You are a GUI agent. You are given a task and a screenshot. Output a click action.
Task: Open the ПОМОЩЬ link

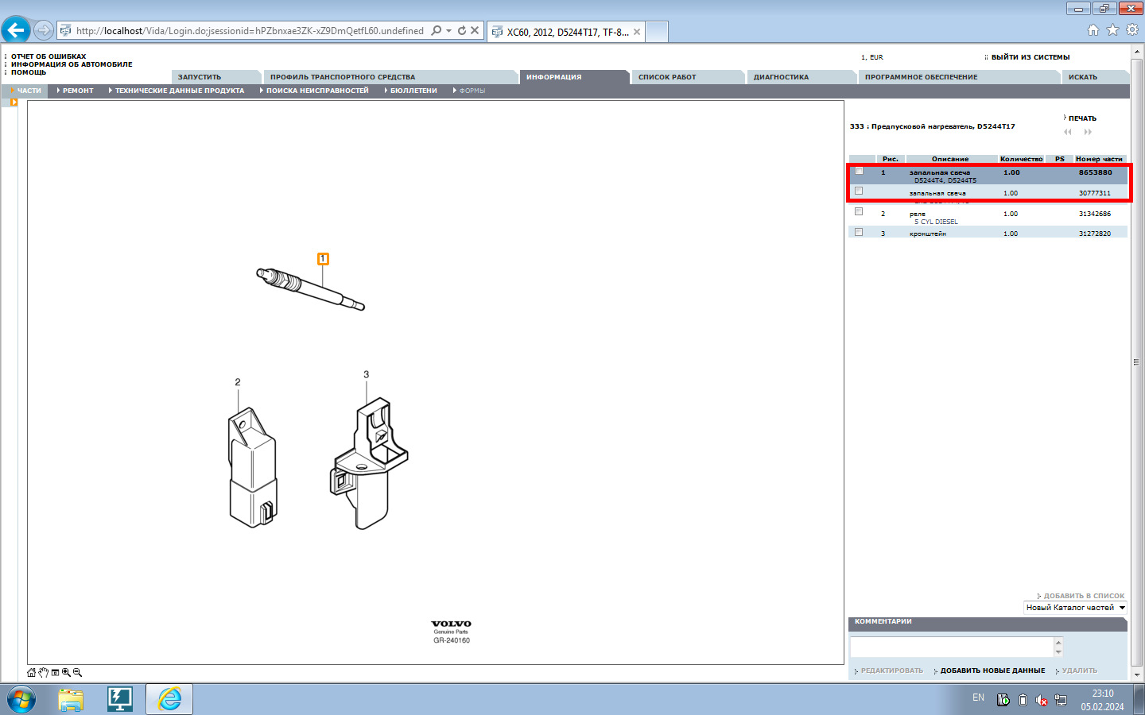(x=29, y=72)
